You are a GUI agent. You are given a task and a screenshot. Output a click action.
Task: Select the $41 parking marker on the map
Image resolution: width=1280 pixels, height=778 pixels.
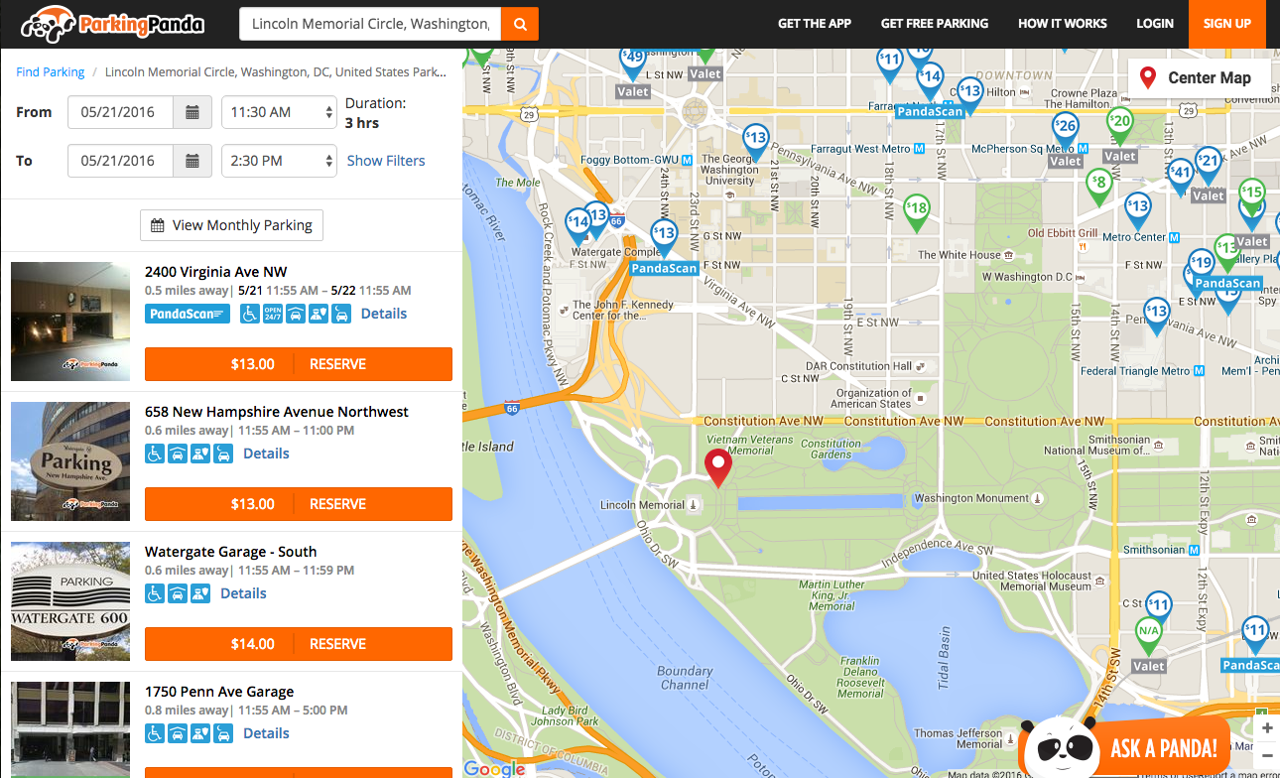1180,176
